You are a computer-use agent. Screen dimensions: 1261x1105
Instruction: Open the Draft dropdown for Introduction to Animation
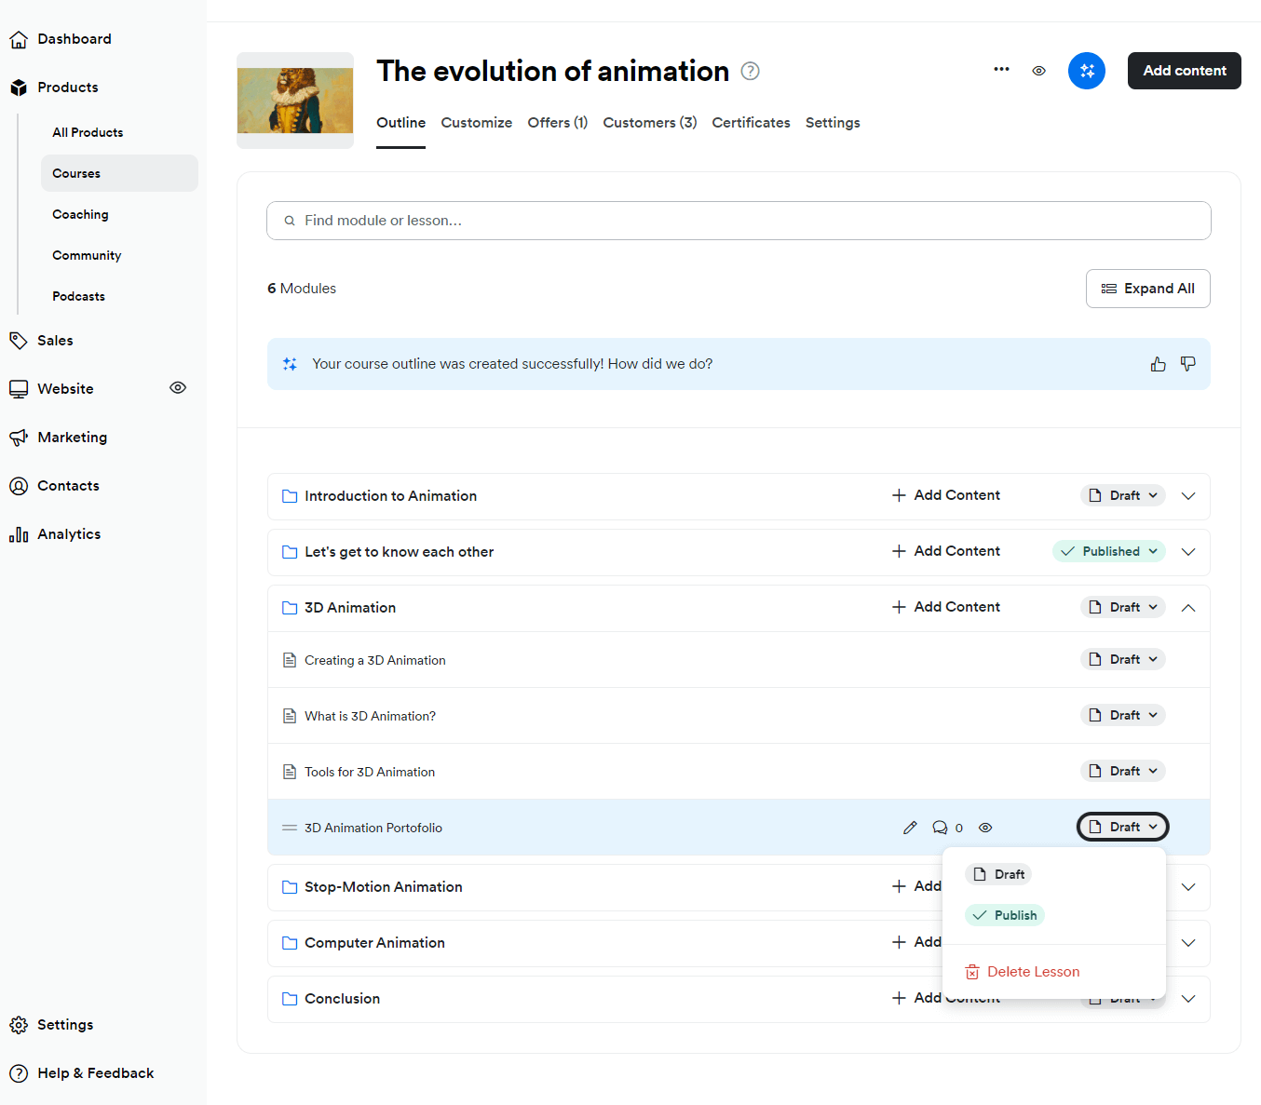[1122, 495]
